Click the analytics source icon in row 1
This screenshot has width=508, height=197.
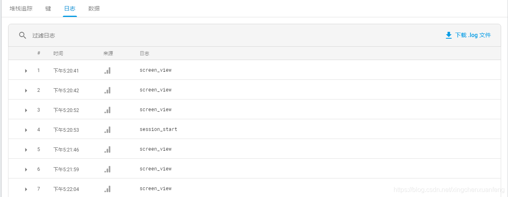[x=108, y=71]
